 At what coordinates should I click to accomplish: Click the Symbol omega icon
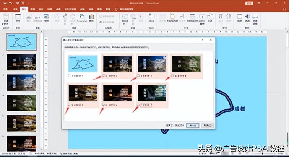pyautogui.click(x=229, y=16)
